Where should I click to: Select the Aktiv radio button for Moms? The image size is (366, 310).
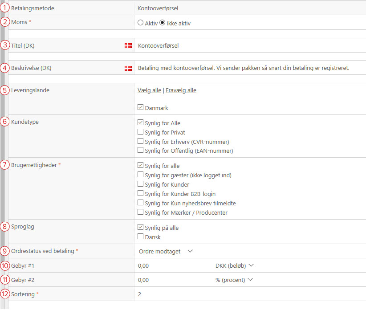pyautogui.click(x=140, y=23)
